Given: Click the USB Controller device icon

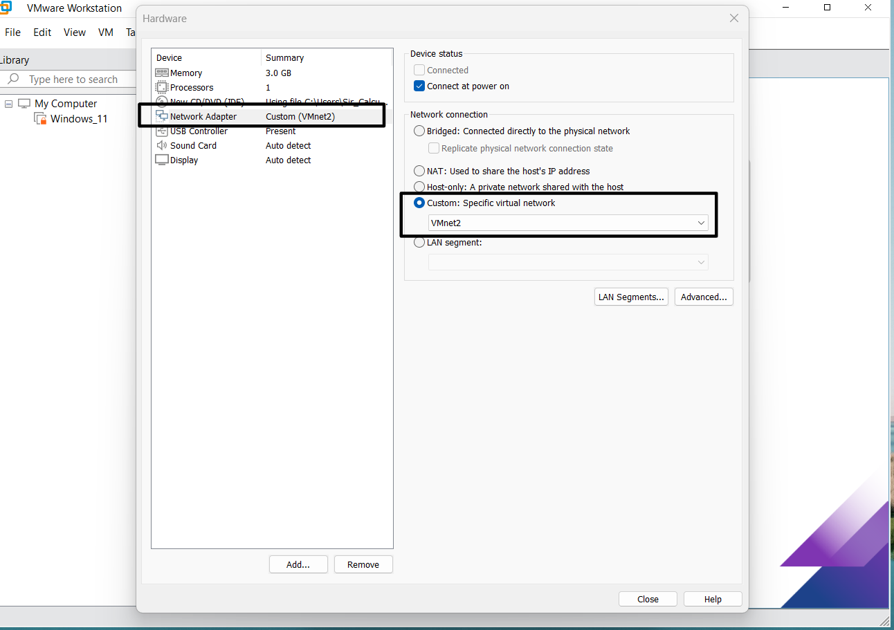Looking at the screenshot, I should pyautogui.click(x=161, y=131).
